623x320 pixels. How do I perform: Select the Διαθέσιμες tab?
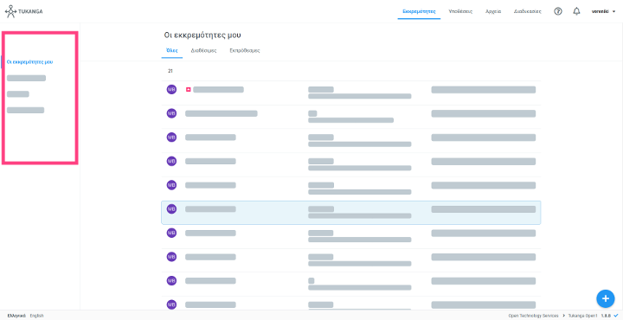(x=203, y=51)
